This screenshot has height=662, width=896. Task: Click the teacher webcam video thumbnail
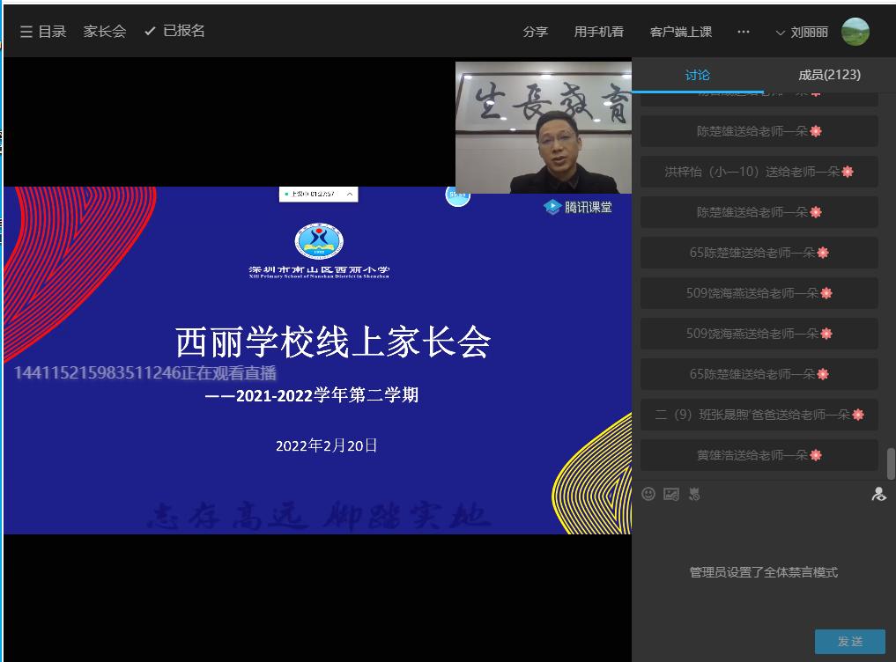[543, 128]
